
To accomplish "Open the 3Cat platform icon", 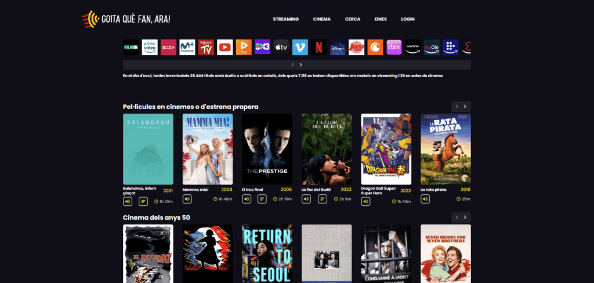I will pyautogui.click(x=169, y=48).
